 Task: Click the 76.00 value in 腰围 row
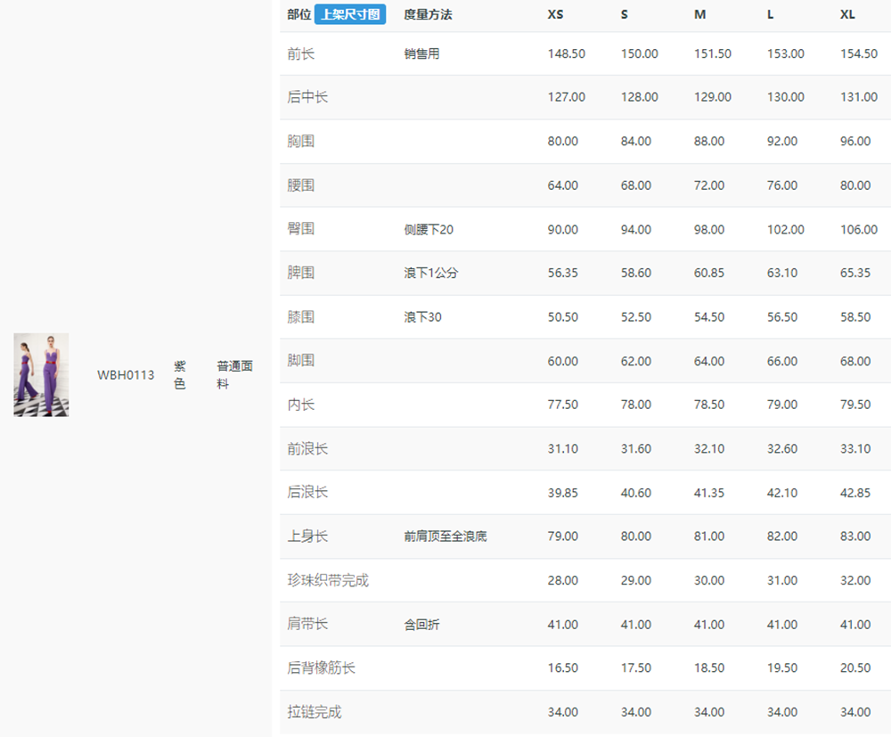[x=782, y=185]
